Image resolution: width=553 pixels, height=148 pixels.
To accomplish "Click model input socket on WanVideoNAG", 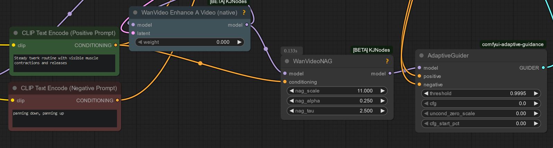I will (285, 73).
